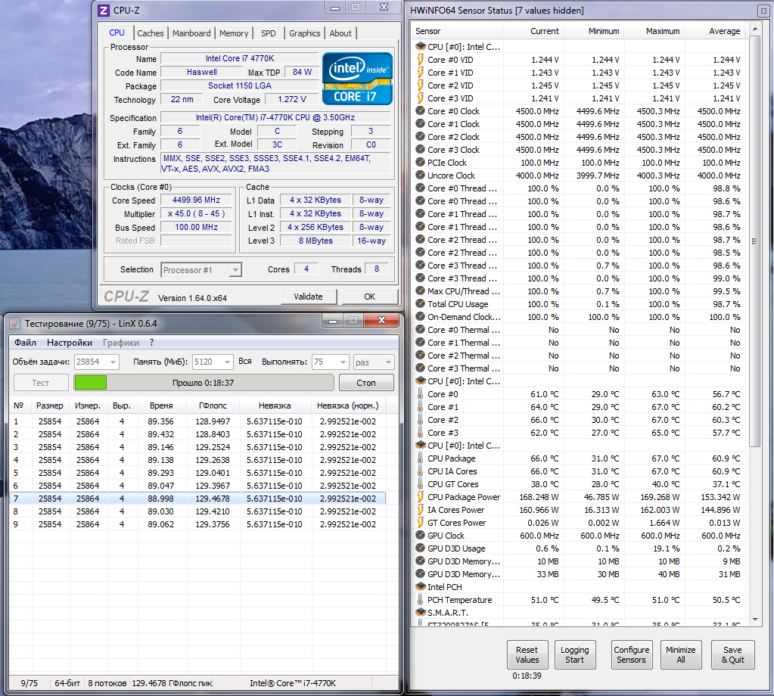Click the Max CPU/Thread sensor icon

coord(420,291)
